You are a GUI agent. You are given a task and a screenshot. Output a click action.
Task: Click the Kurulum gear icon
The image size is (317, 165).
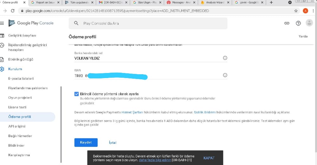click(2, 69)
